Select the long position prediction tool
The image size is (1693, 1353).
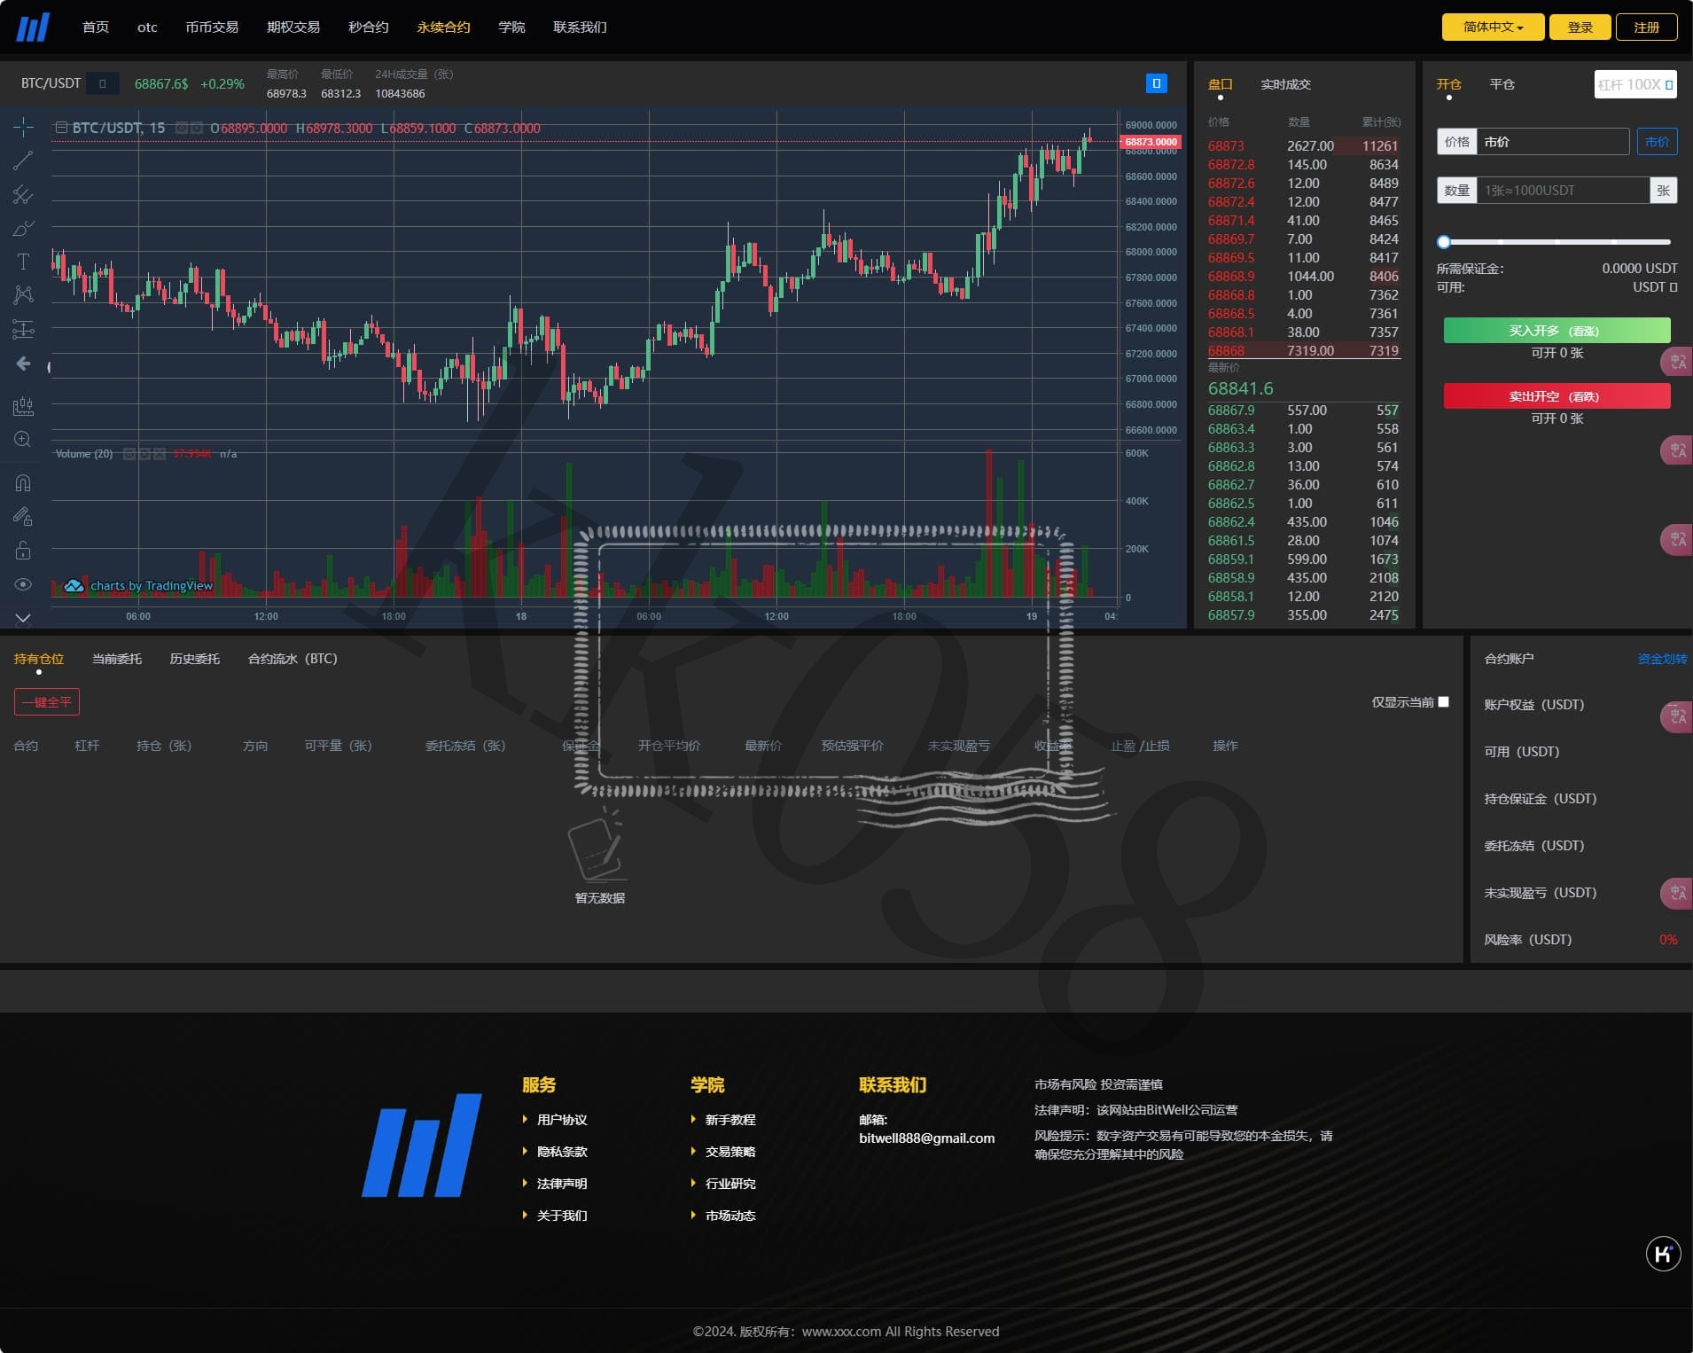(x=23, y=330)
